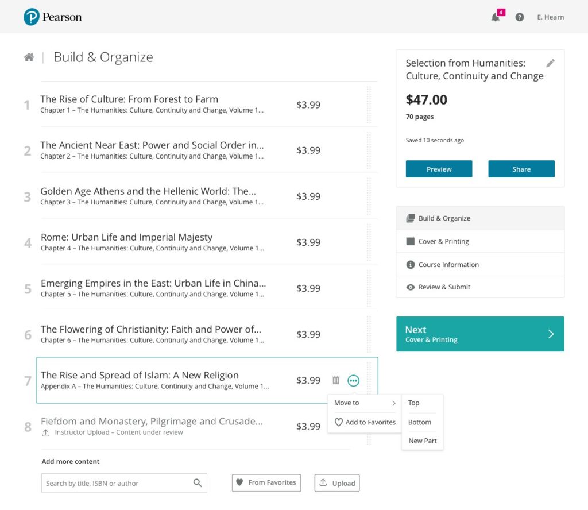Click the $47.00 total price

pyautogui.click(x=427, y=100)
